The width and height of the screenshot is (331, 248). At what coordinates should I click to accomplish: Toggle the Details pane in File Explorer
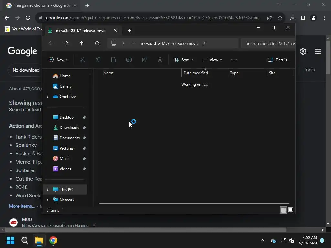[277, 60]
